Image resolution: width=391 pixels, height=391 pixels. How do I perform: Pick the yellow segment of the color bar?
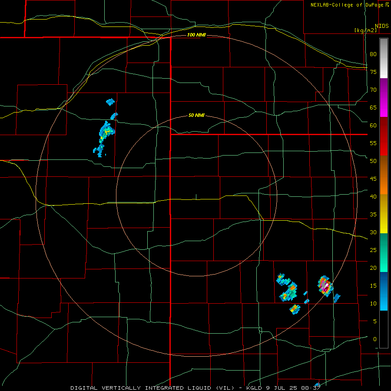click(384, 214)
